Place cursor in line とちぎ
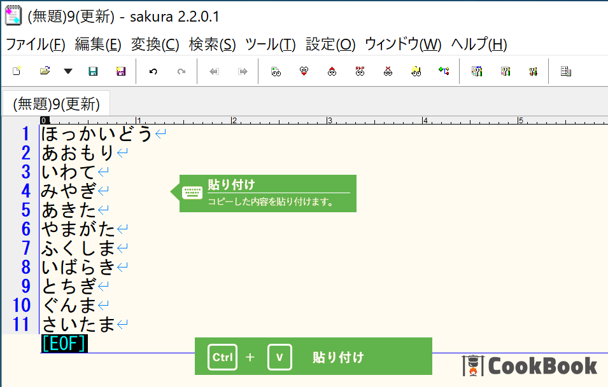608x387 pixels. click(68, 286)
